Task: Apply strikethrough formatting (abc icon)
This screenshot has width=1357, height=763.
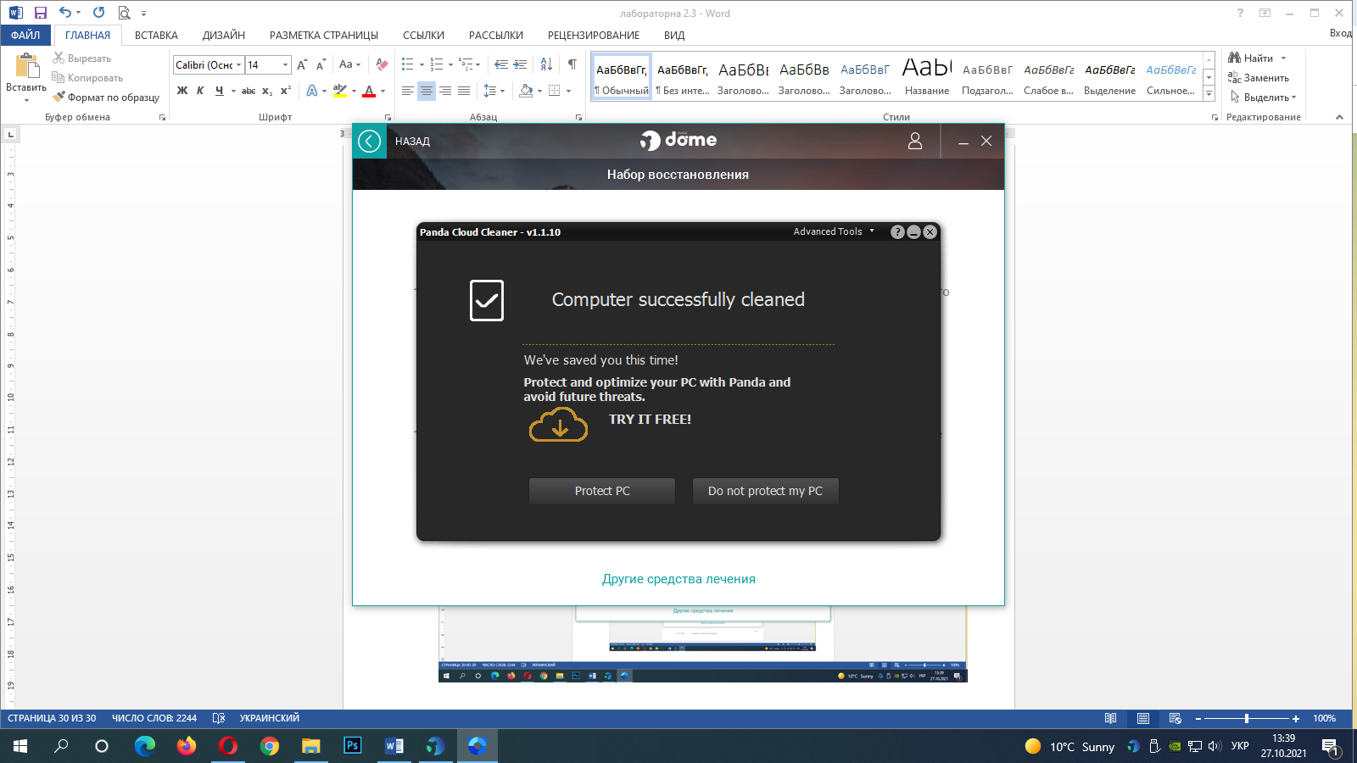Action: click(x=249, y=91)
